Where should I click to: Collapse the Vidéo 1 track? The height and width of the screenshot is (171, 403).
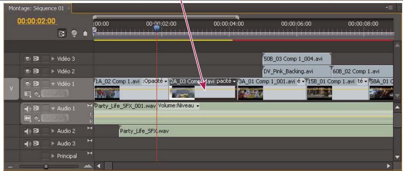(x=53, y=84)
